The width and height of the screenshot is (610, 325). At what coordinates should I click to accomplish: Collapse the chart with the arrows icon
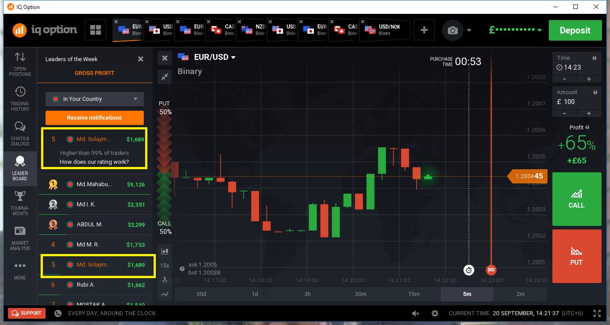(x=165, y=77)
